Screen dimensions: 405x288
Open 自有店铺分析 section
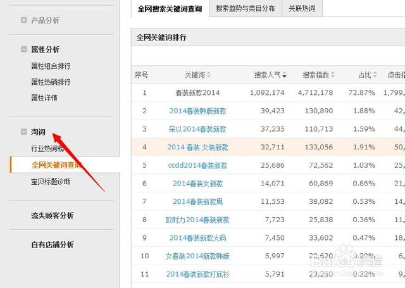53,244
